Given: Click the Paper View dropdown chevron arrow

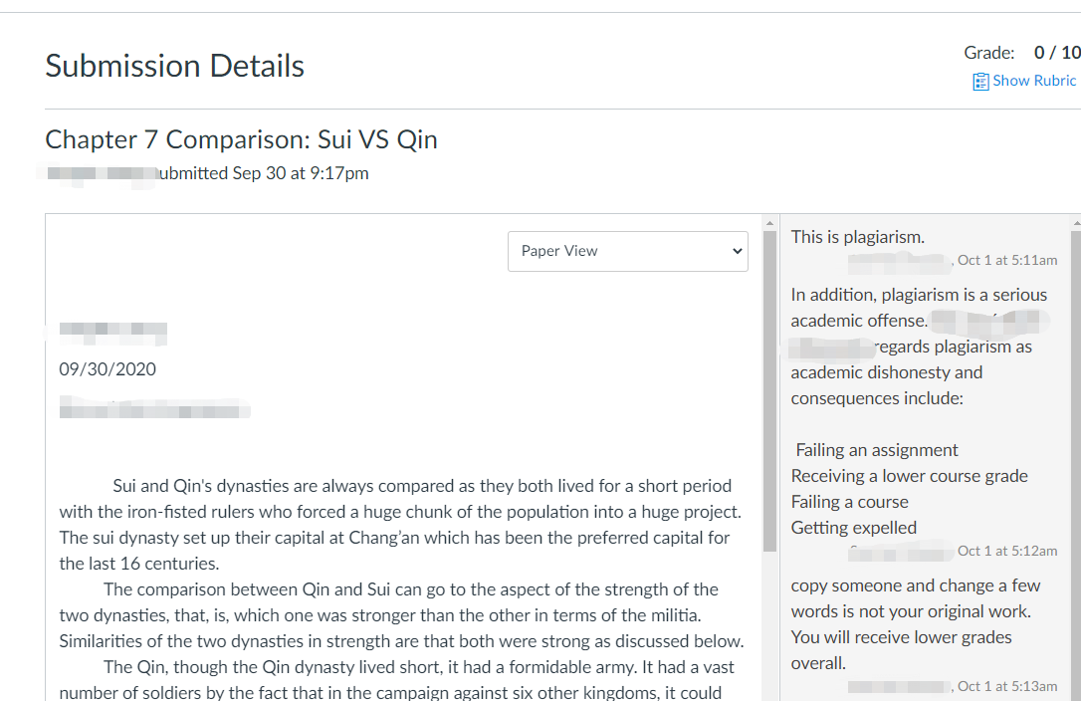Looking at the screenshot, I should [x=737, y=251].
